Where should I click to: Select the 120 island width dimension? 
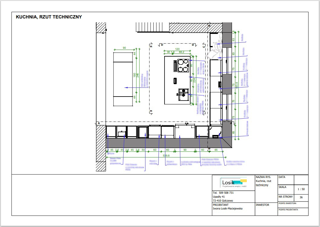(x=177, y=49)
